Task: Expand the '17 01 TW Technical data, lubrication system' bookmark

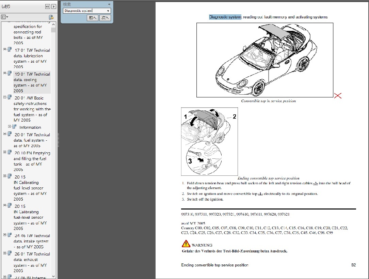Action: tap(5, 49)
